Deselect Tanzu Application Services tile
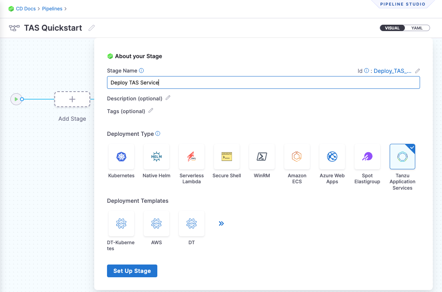This screenshot has height=292, width=442. click(402, 157)
